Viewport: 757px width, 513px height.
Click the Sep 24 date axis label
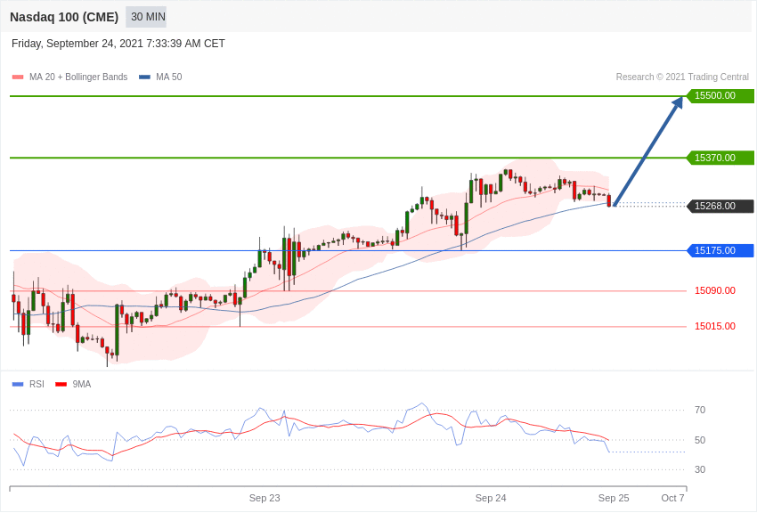(x=491, y=498)
